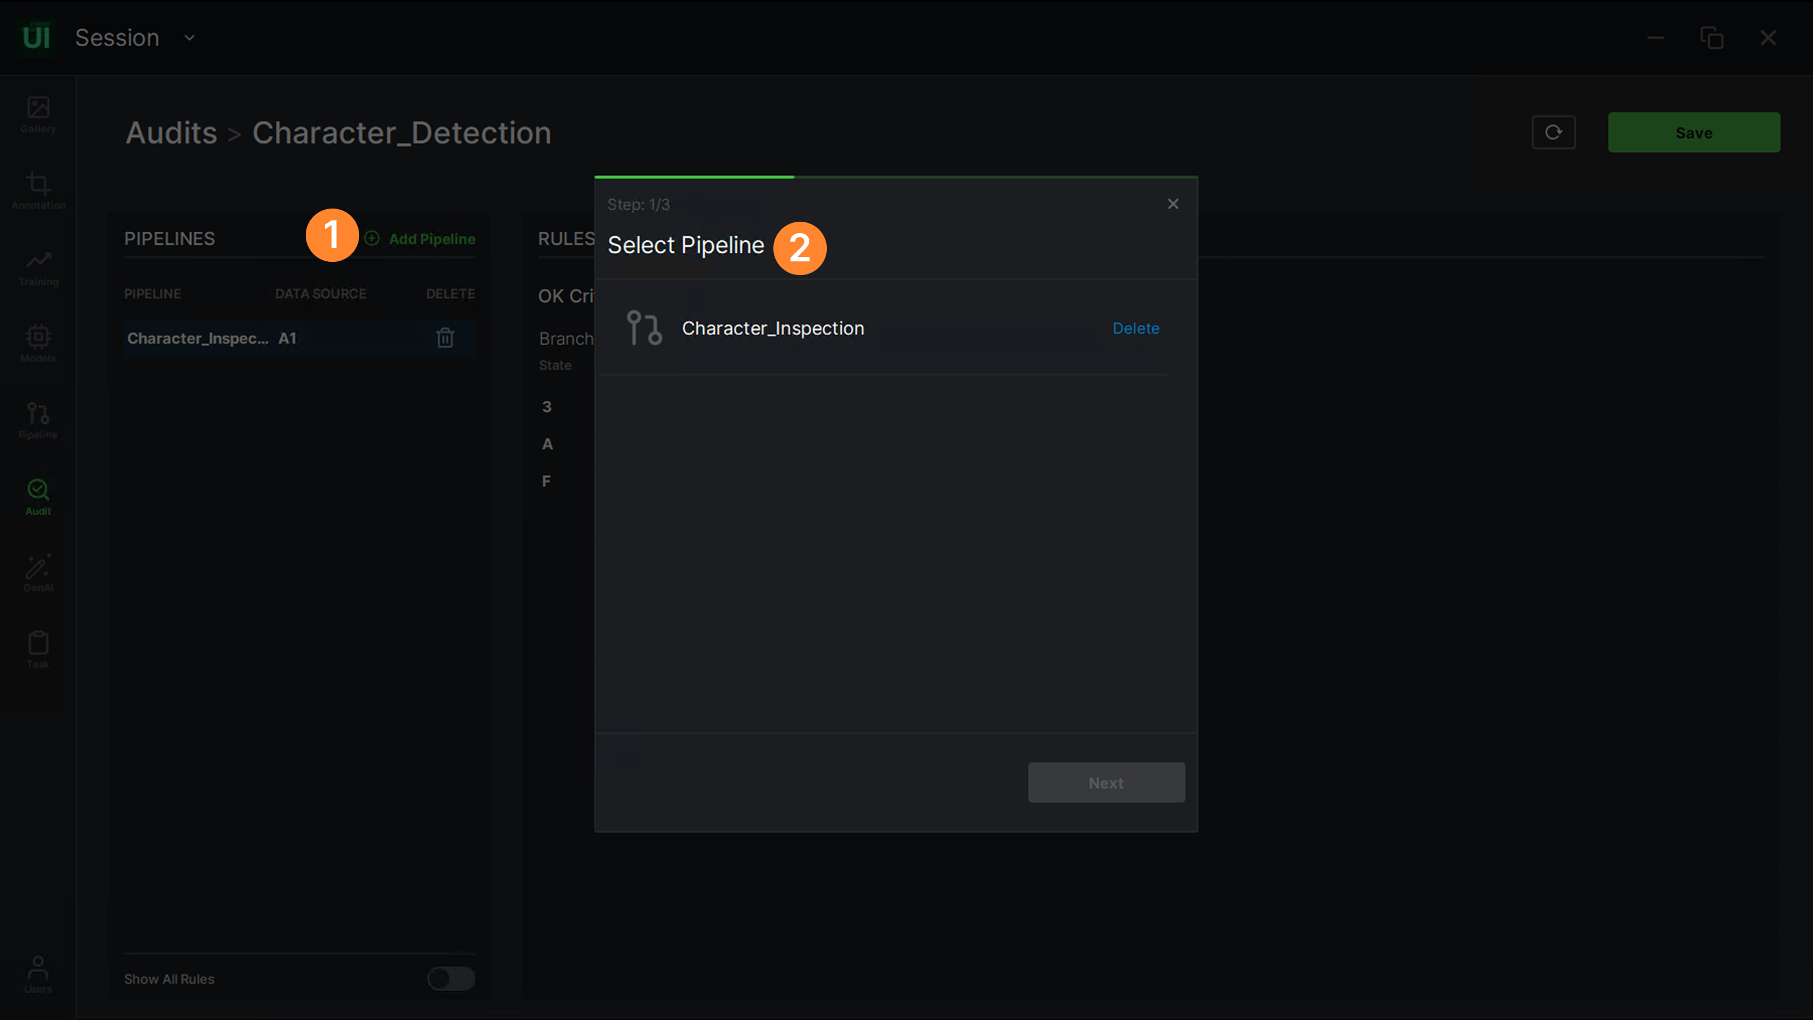The width and height of the screenshot is (1813, 1020).
Task: Open the Models section in sidebar
Action: tap(38, 344)
